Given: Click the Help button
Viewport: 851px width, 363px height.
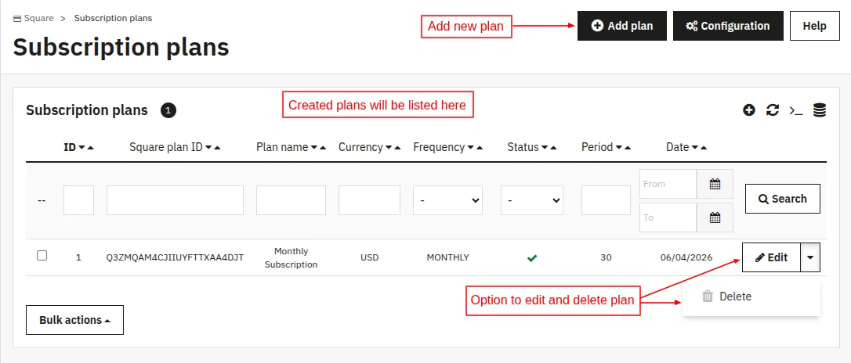Looking at the screenshot, I should click(x=815, y=26).
